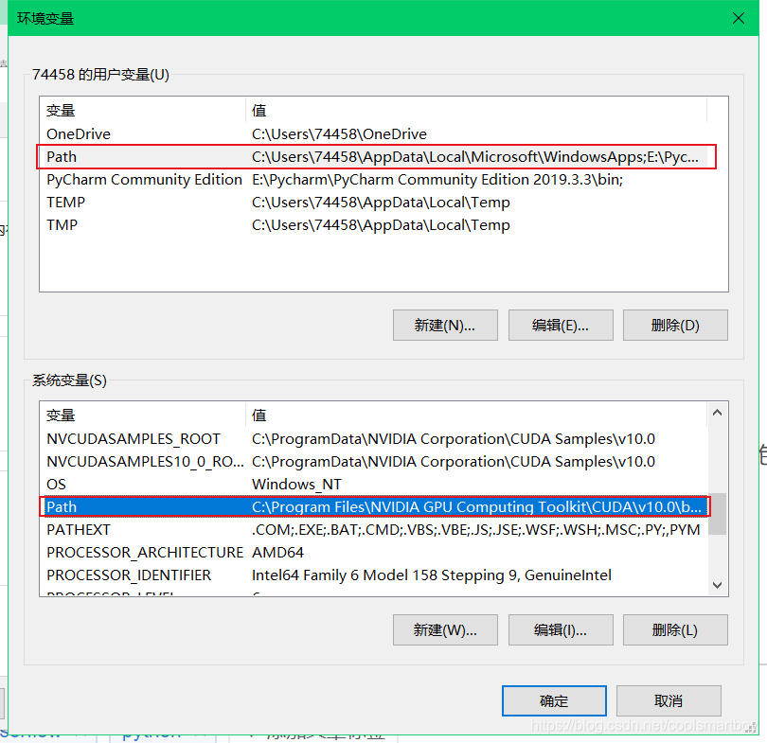
Task: Close the 环境变量 dialog with X
Action: click(739, 18)
